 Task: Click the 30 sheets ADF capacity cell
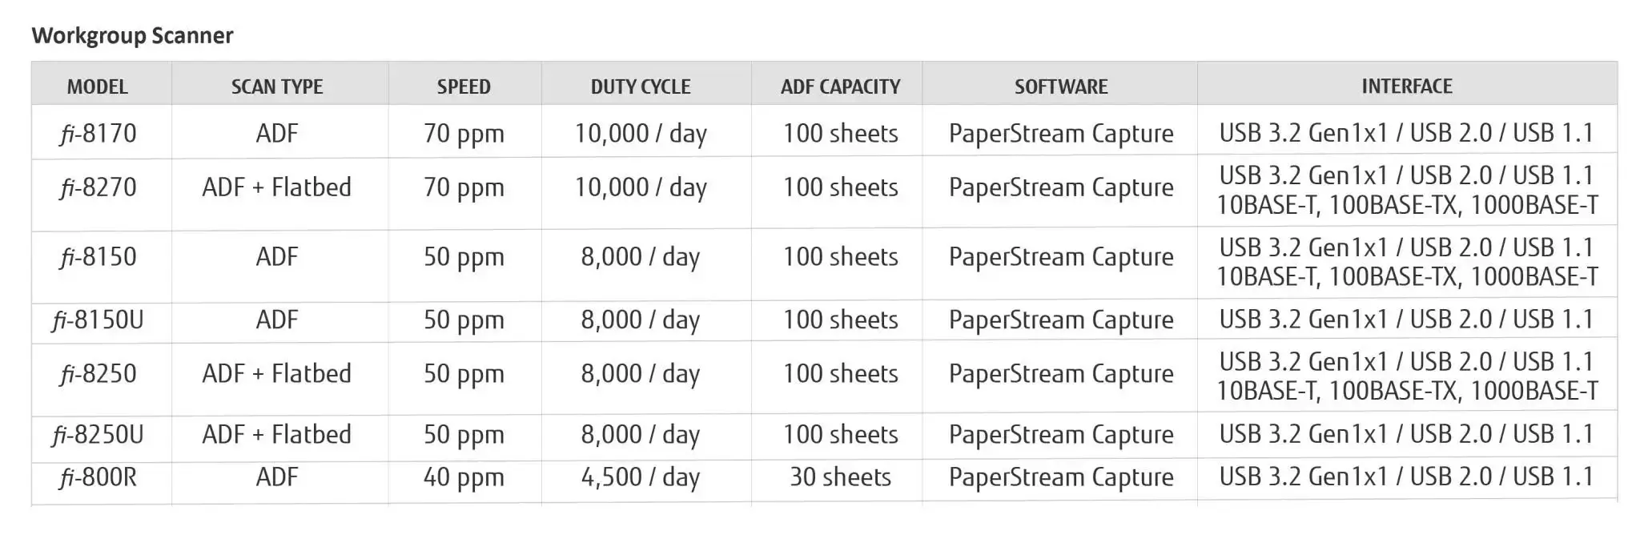(x=841, y=477)
